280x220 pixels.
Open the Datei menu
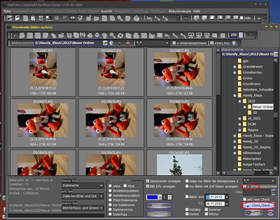7,11
